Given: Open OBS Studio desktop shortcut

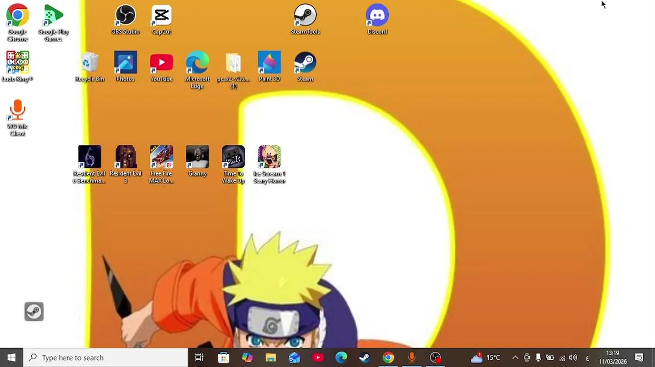Looking at the screenshot, I should 125,20.
